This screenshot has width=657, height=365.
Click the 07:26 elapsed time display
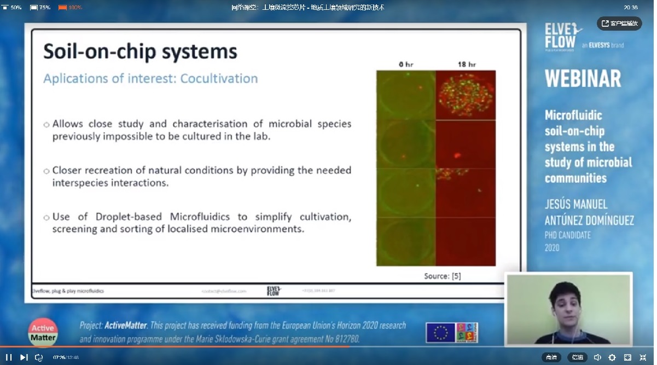click(x=59, y=357)
